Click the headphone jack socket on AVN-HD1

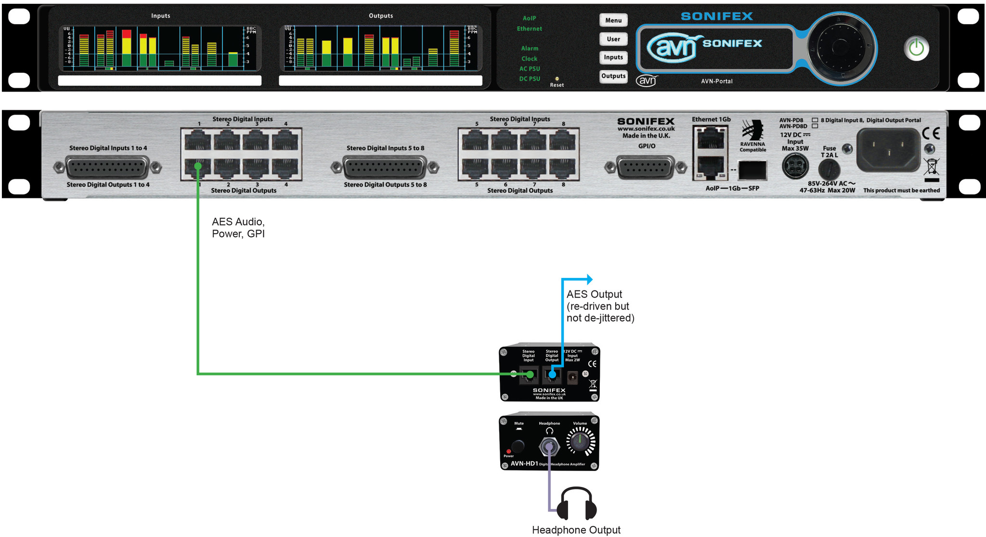549,447
